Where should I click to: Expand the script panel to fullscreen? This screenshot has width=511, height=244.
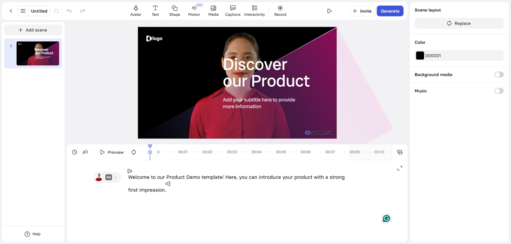pyautogui.click(x=400, y=168)
